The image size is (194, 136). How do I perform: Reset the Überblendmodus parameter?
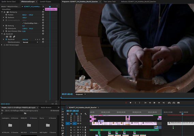(43, 42)
